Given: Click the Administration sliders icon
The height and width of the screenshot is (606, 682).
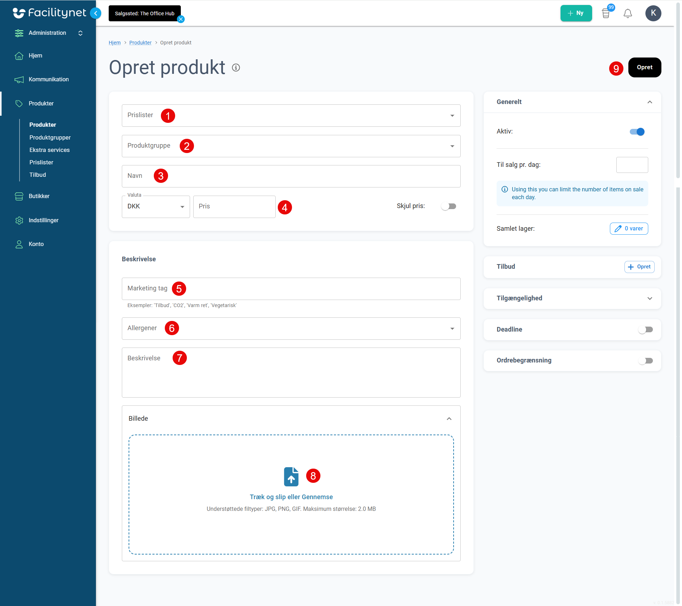Looking at the screenshot, I should (x=19, y=33).
